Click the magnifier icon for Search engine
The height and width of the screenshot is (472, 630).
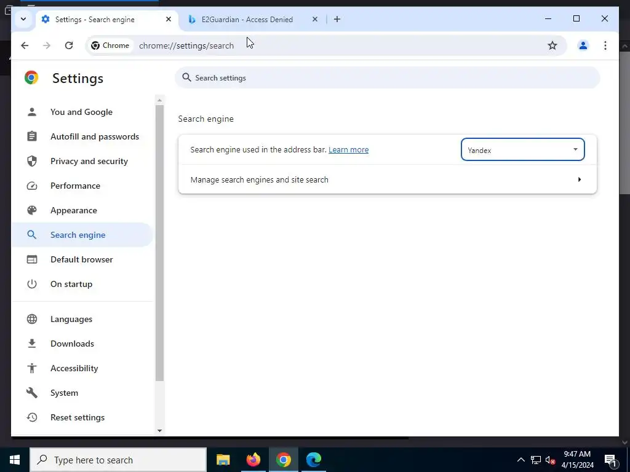pos(32,235)
